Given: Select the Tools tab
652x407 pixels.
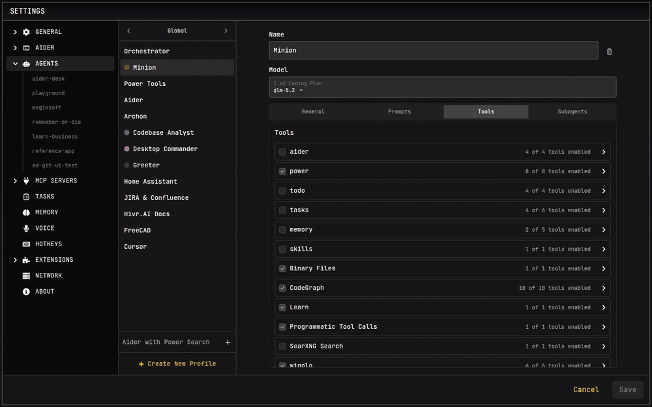Looking at the screenshot, I should pyautogui.click(x=486, y=112).
